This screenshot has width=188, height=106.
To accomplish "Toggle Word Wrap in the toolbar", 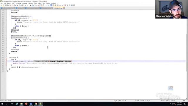I will point(46,5).
